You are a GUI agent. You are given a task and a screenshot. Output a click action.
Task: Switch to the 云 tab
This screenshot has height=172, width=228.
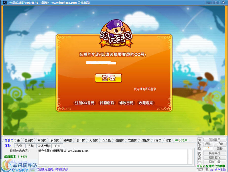tap(18, 141)
